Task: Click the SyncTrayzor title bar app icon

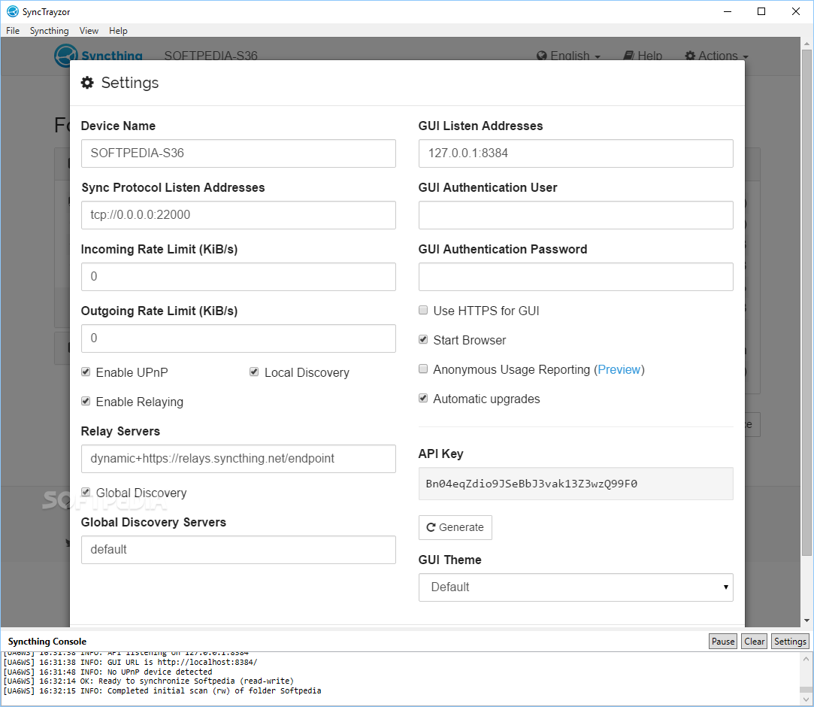Action: tap(12, 11)
